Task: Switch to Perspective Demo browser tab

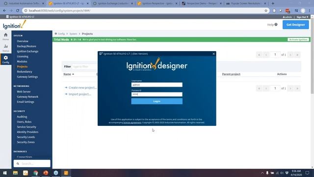Action: pyautogui.click(x=202, y=3)
